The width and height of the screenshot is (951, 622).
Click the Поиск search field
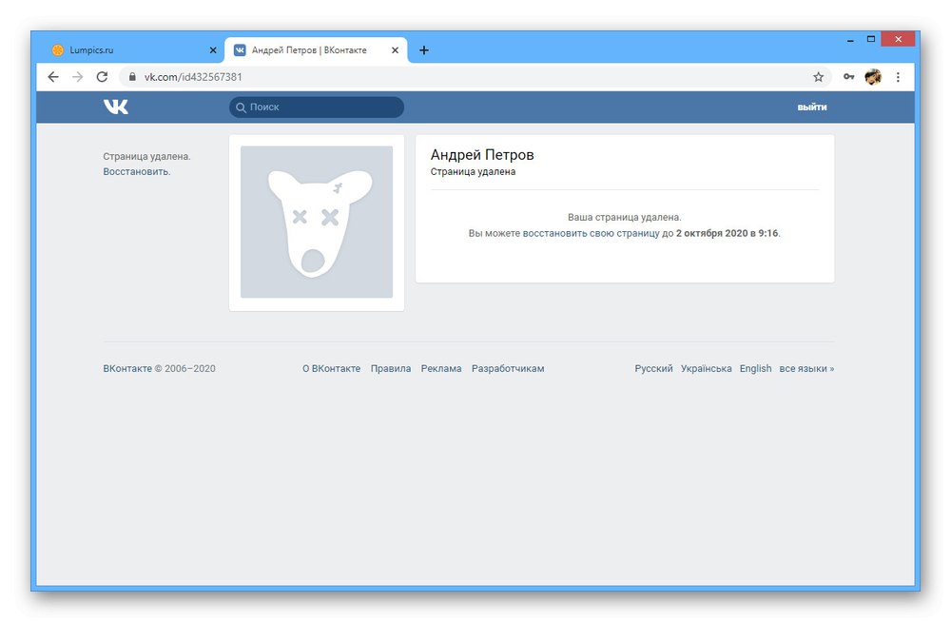pos(317,107)
